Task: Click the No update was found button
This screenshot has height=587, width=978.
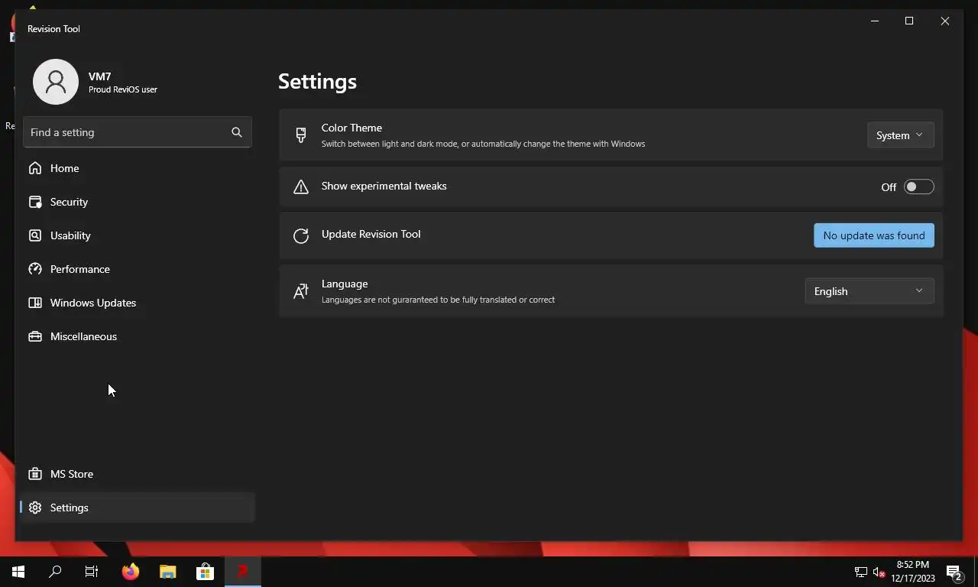Action: [874, 235]
